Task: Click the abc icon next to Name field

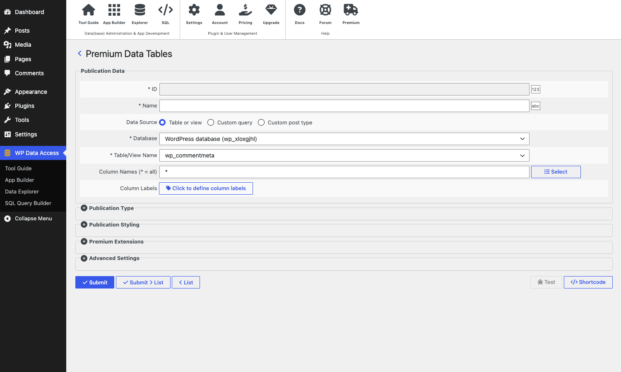Action: point(535,106)
